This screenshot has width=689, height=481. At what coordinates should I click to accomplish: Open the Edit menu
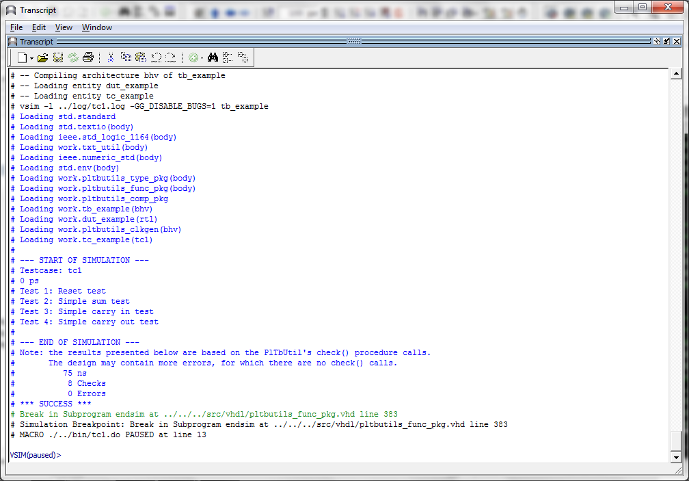click(x=39, y=27)
